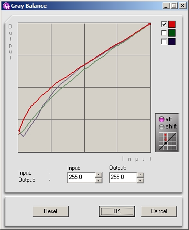This screenshot has height=230, width=189.
Task: Minimize the Gray Balance window
Action: click(166, 6)
